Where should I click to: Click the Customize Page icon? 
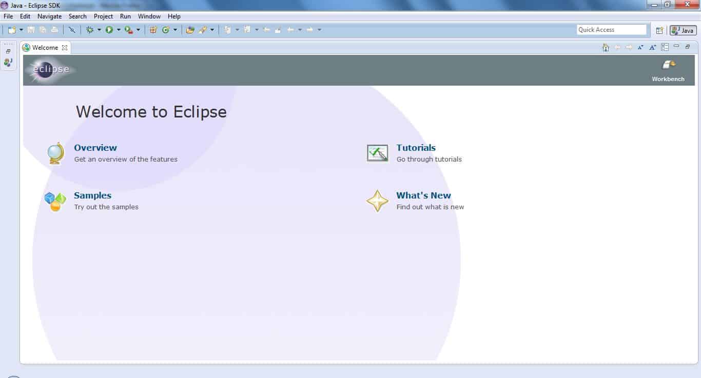[x=665, y=47]
